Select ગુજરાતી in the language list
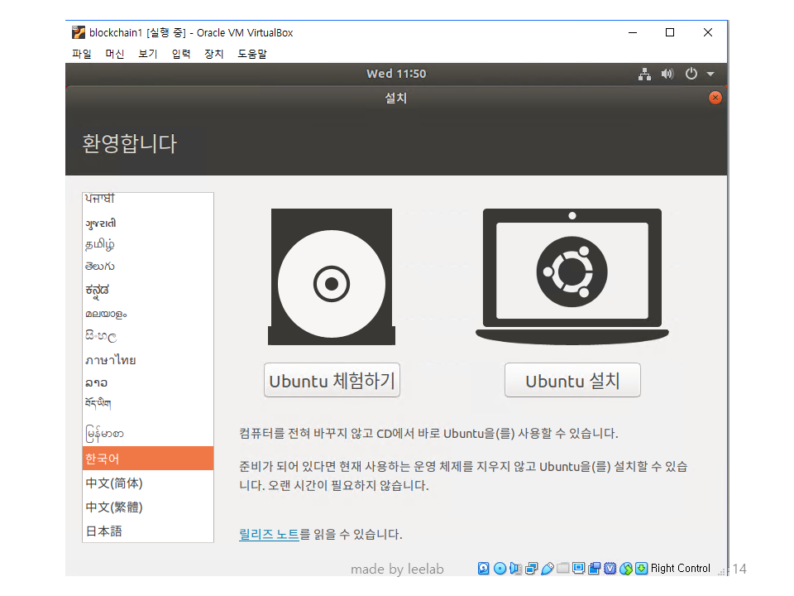Image resolution: width=794 pixels, height=596 pixels. (x=148, y=223)
